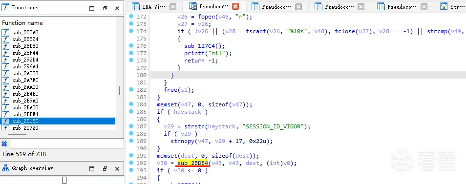
Task: Select function sub_296A4 in list
Action: point(25,66)
